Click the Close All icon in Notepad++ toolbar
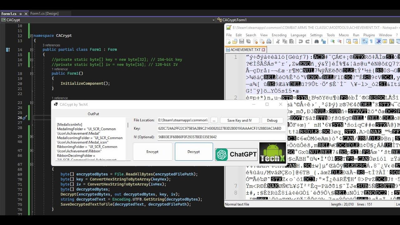 pyautogui.click(x=262, y=42)
